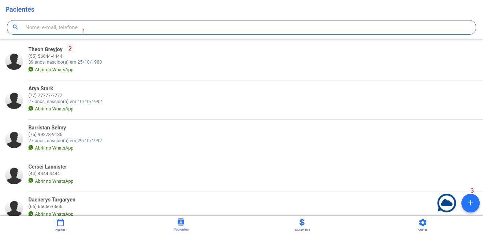This screenshot has width=483, height=234.
Task: Click the Pacientes page title
Action: coord(20,10)
